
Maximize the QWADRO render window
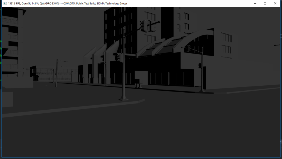click(265, 3)
